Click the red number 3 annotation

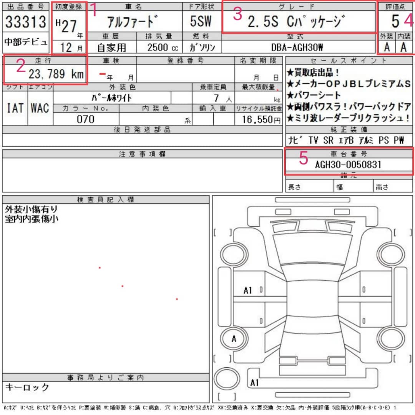coord(237,14)
